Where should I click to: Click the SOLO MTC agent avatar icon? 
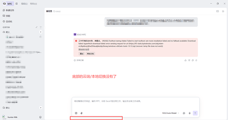[75, 34]
